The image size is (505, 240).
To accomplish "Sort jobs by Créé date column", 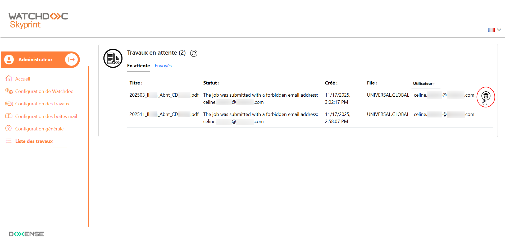I will tap(331, 83).
